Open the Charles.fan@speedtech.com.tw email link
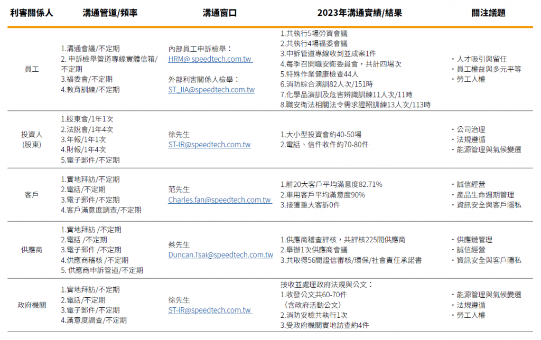 tap(220, 200)
